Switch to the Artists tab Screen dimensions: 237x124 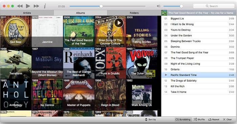pos(27,13)
